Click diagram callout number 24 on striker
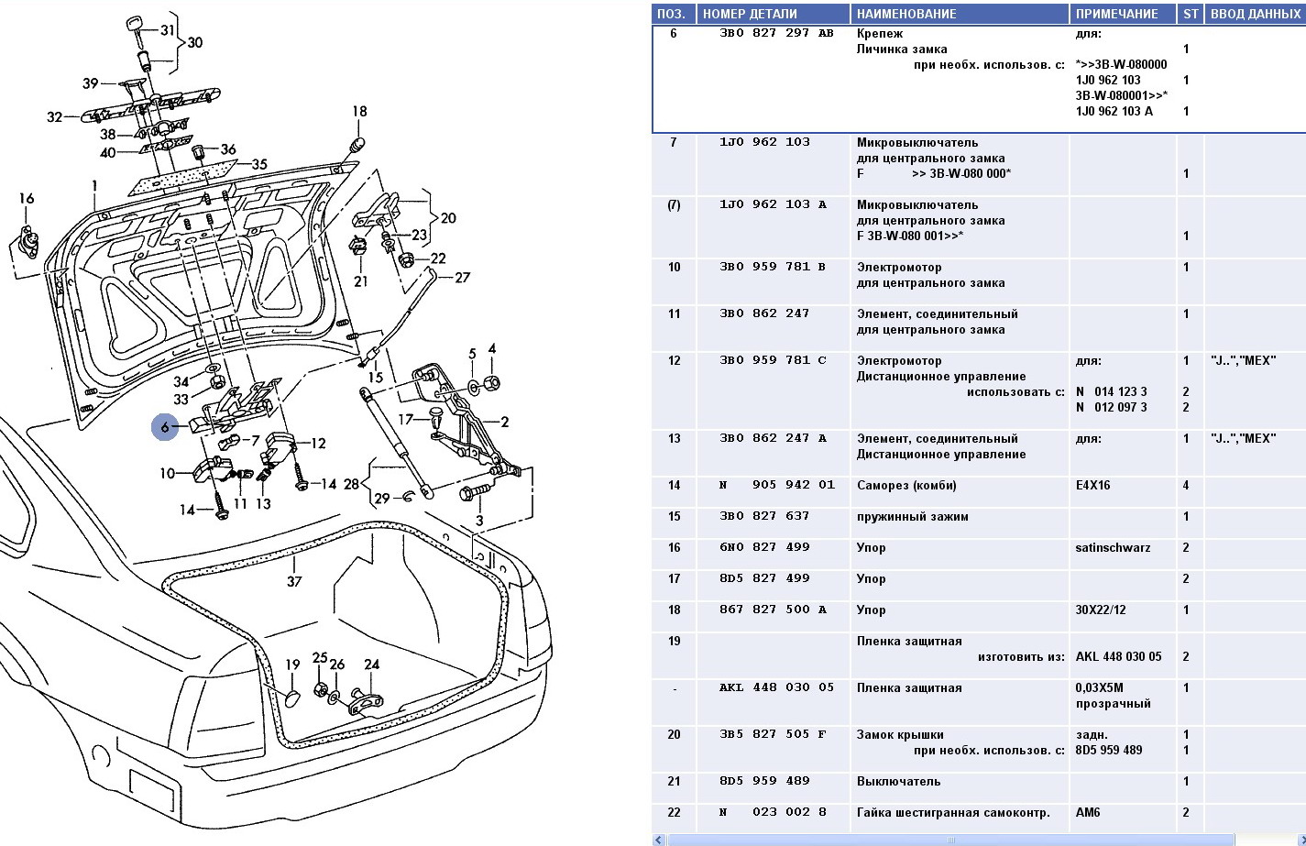The height and width of the screenshot is (846, 1306). (x=371, y=665)
